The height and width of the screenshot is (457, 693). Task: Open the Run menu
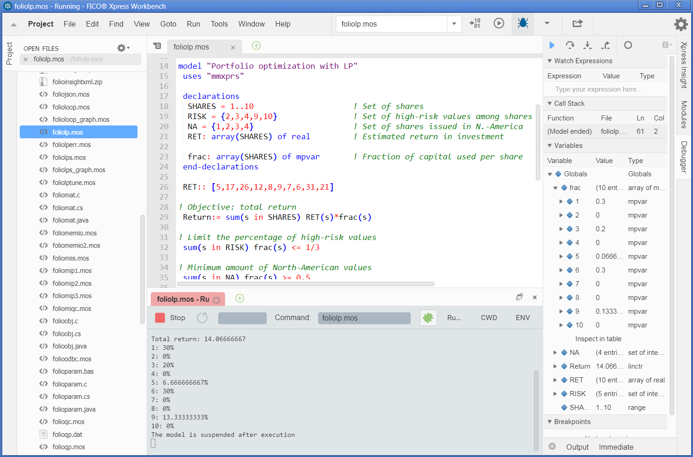click(x=193, y=24)
